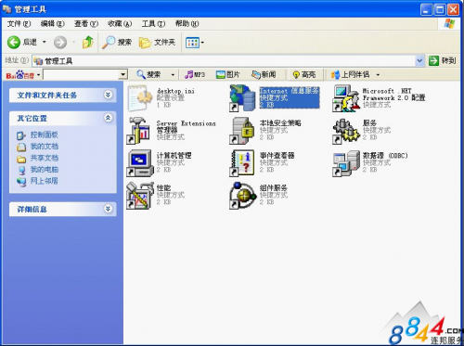This screenshot has height=346, width=464.
Task: Click the 控制面板 link
Action: 44,135
